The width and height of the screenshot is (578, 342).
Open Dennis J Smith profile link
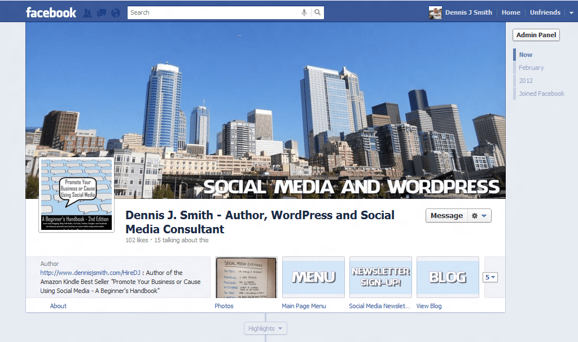pyautogui.click(x=468, y=12)
